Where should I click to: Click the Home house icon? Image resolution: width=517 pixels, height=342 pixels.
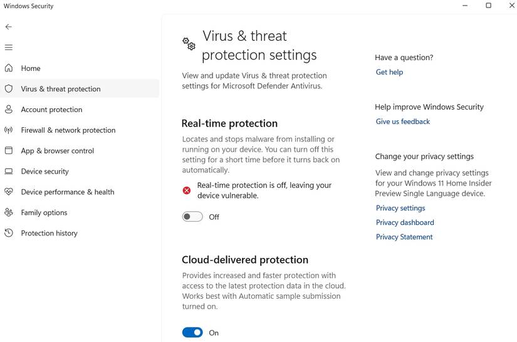pyautogui.click(x=9, y=68)
